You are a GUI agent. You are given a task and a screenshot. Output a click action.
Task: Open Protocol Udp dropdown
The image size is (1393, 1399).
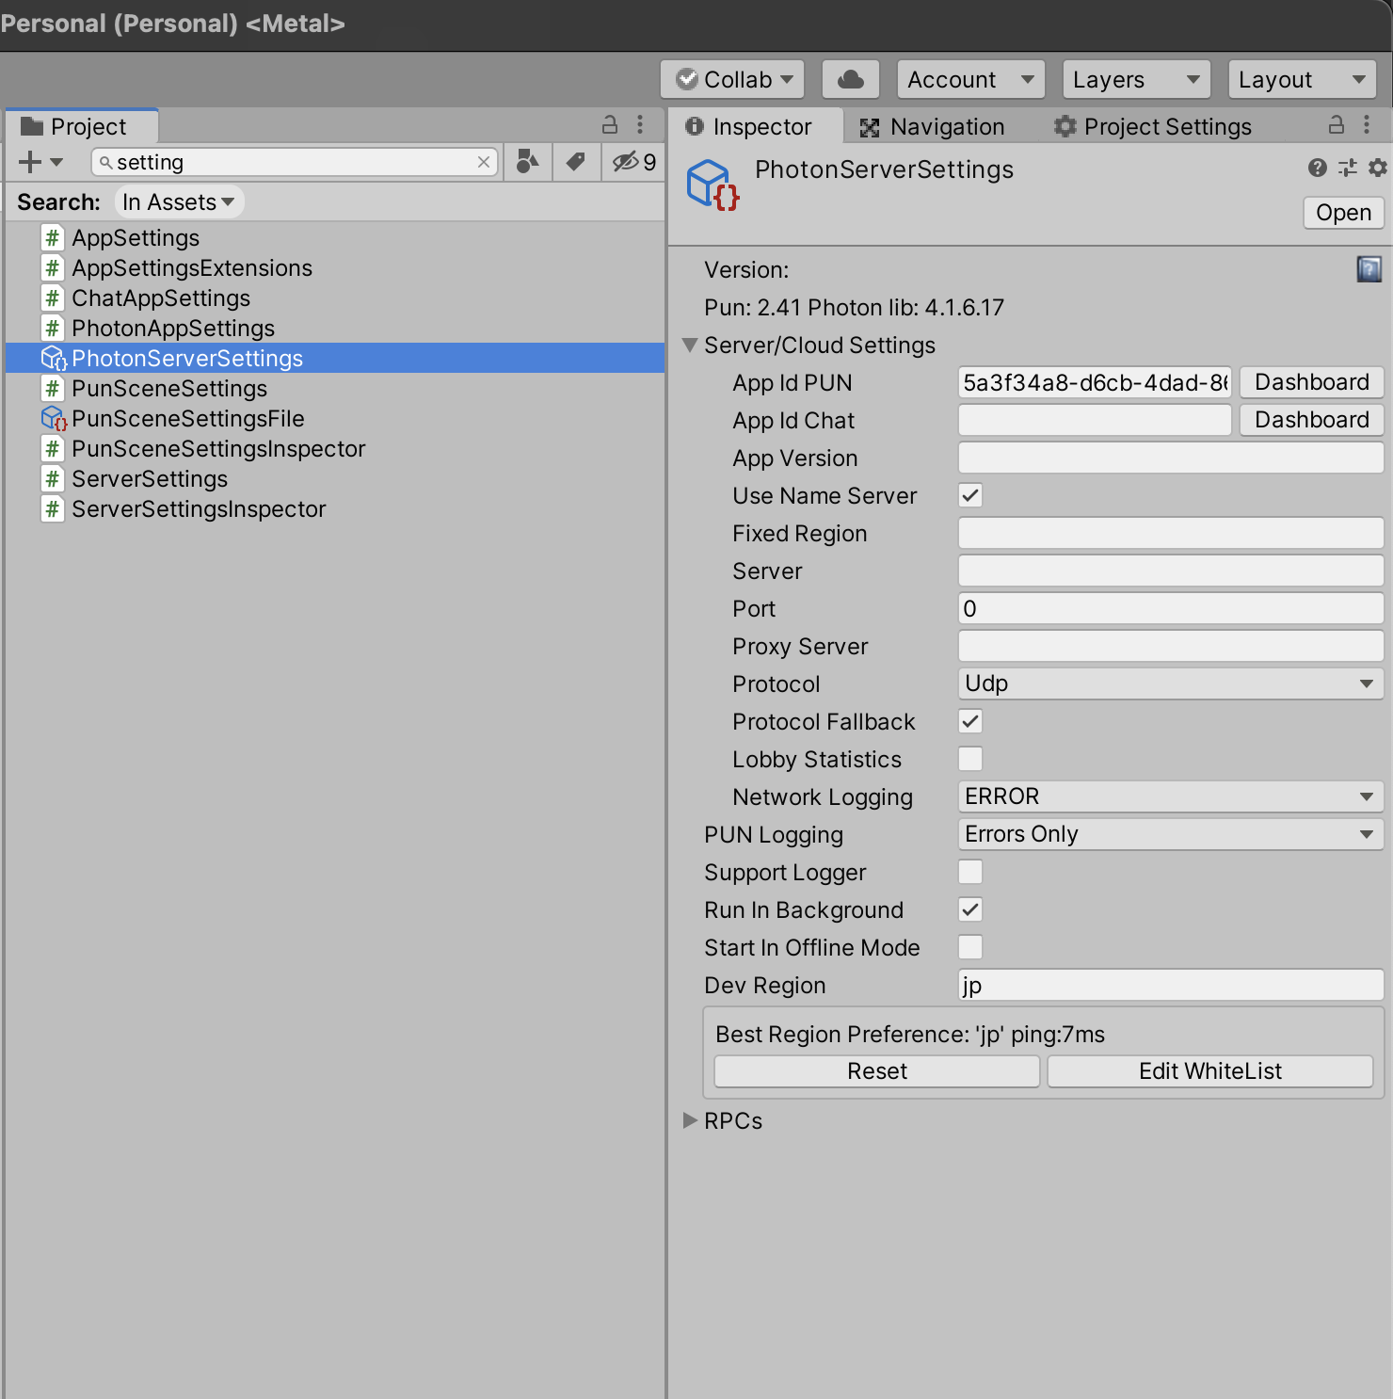pyautogui.click(x=1171, y=683)
